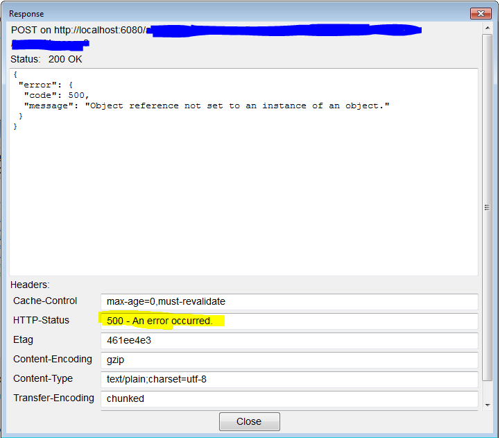Click the Headers: label
This screenshot has height=438, width=500.
coord(30,285)
